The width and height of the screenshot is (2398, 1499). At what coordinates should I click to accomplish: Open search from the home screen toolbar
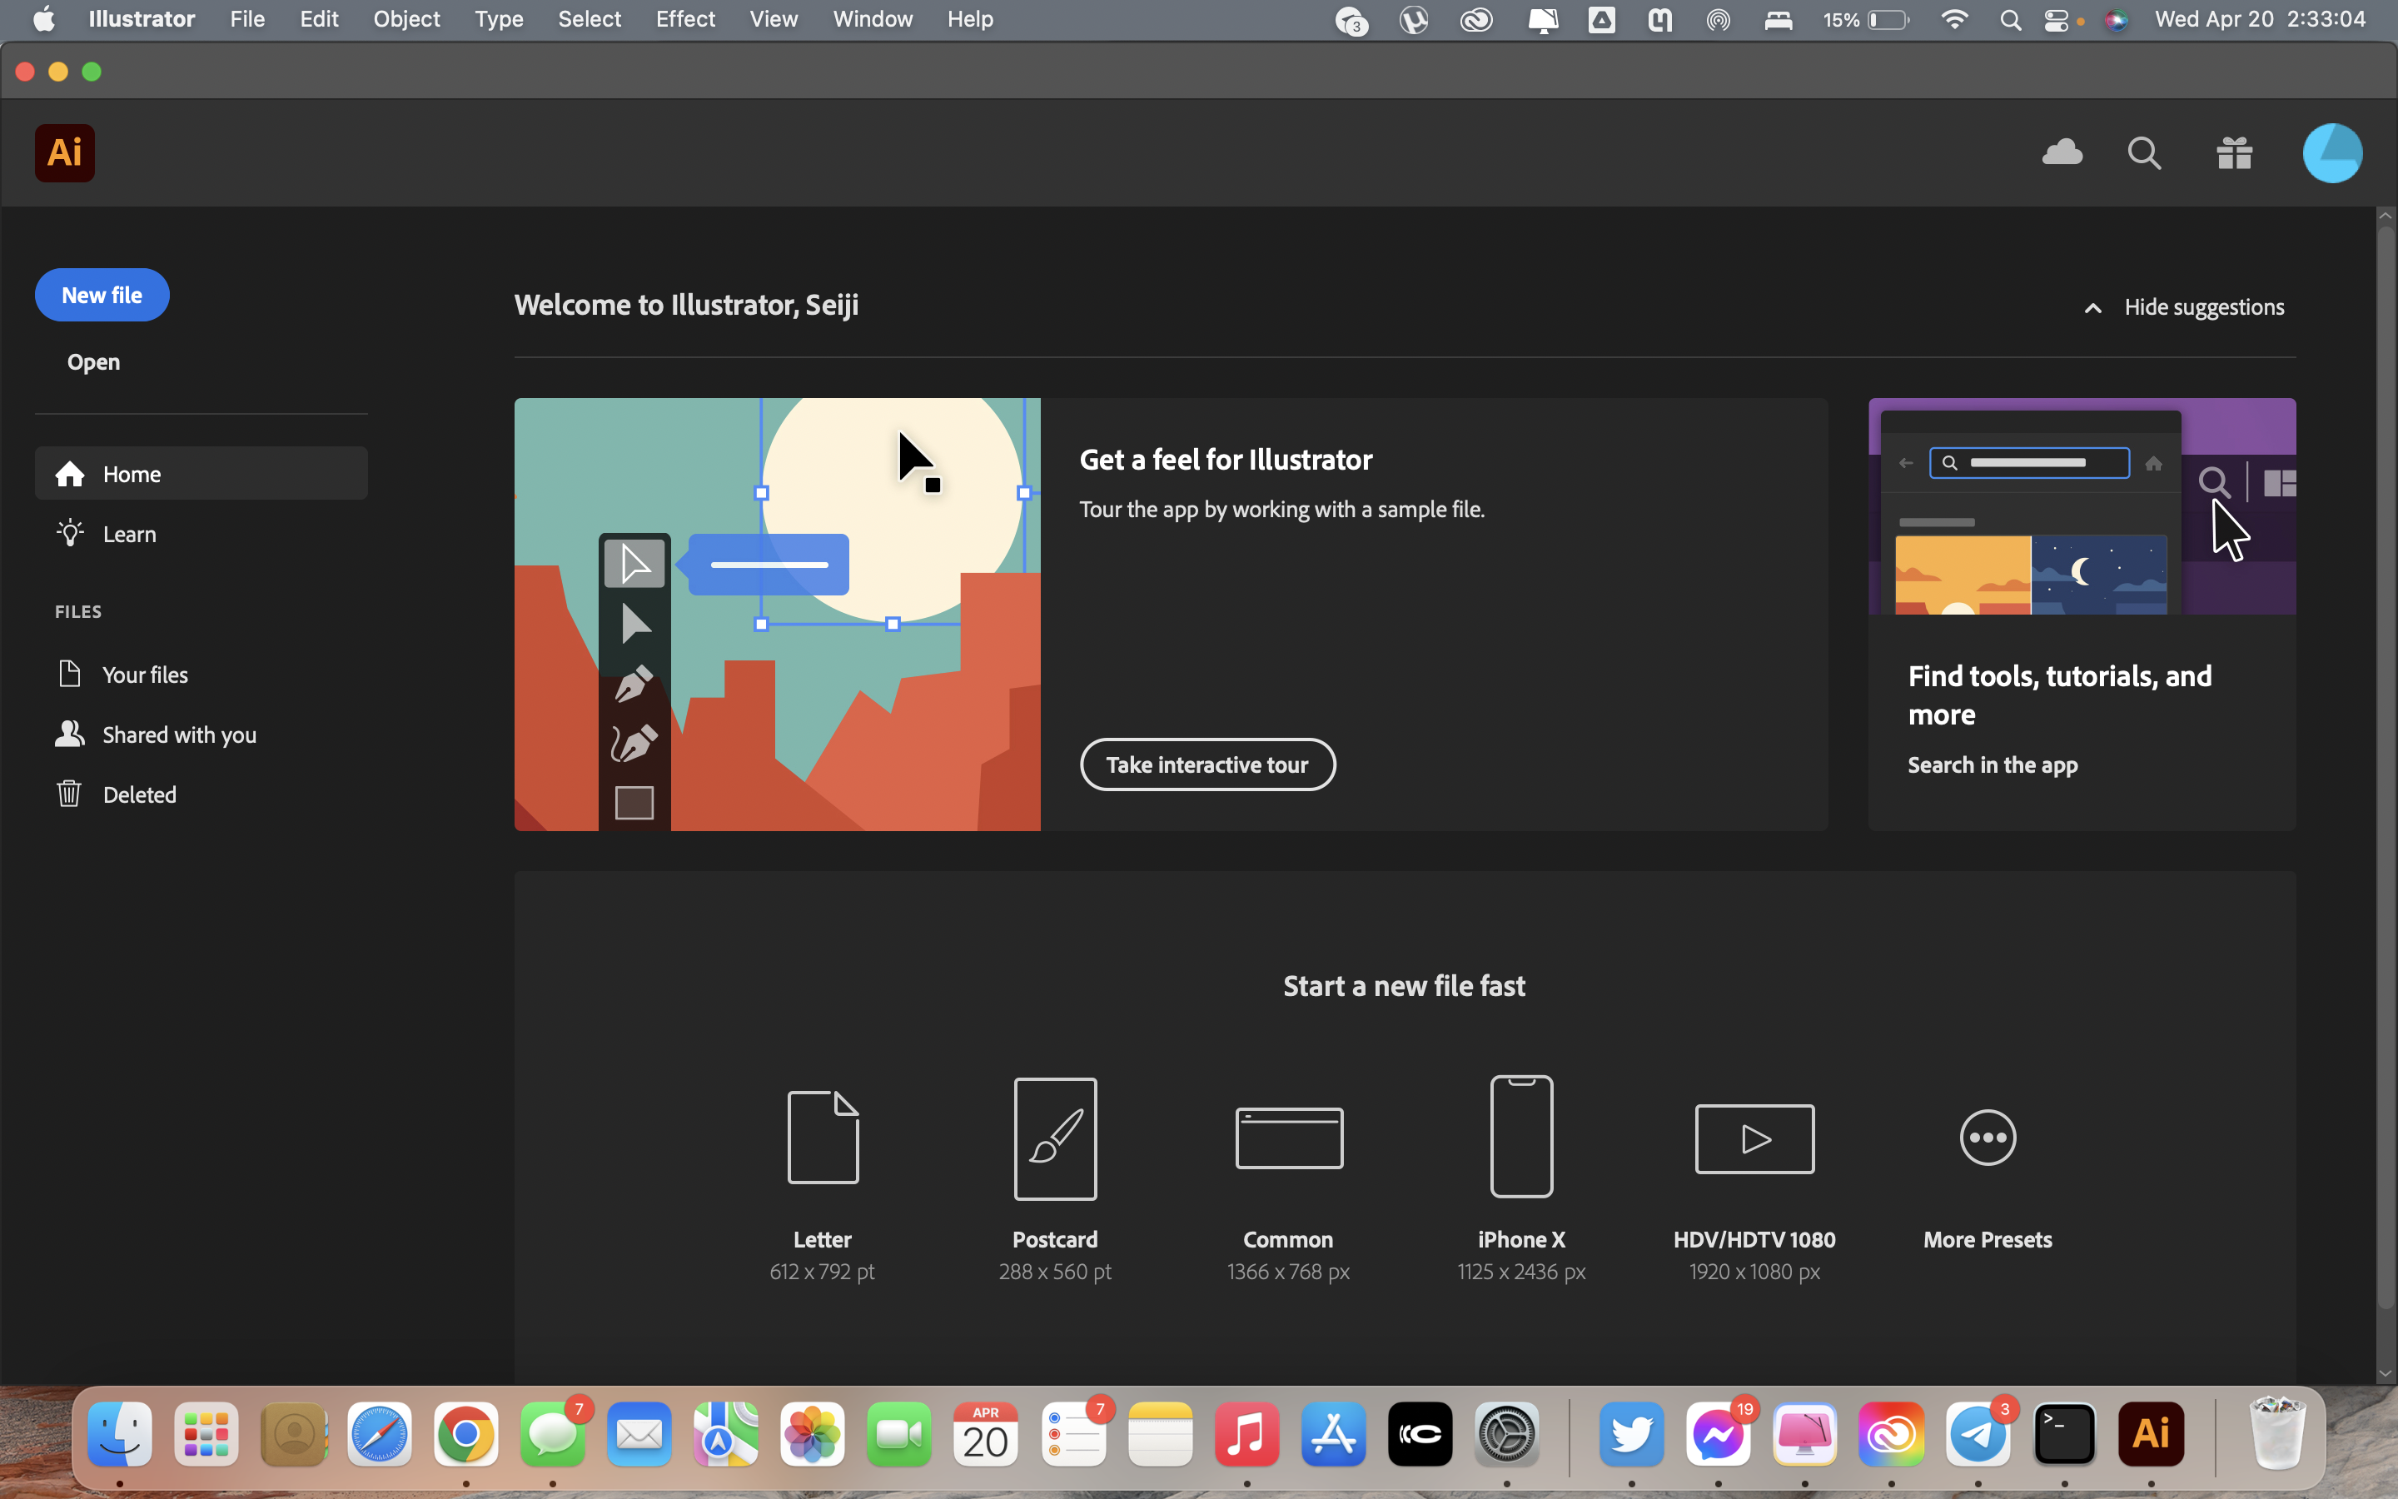click(2143, 152)
